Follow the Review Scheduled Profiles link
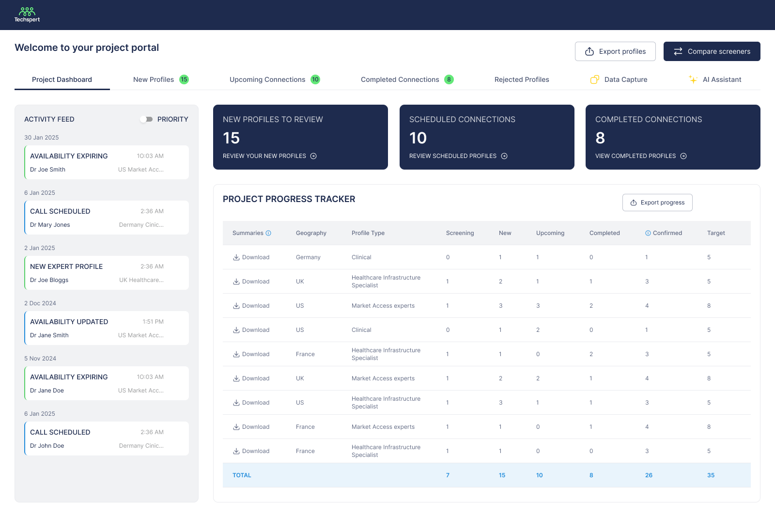 pos(458,156)
